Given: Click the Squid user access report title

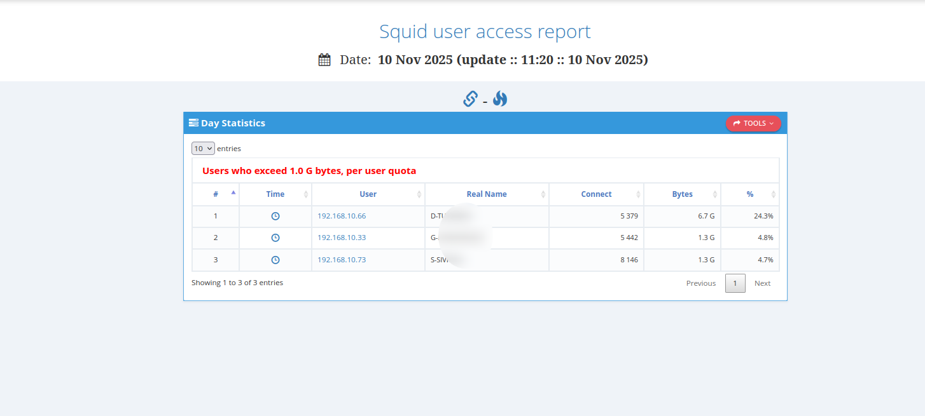Looking at the screenshot, I should click(x=485, y=31).
